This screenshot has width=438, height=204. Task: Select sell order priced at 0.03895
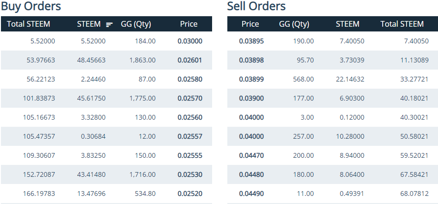[x=251, y=41]
